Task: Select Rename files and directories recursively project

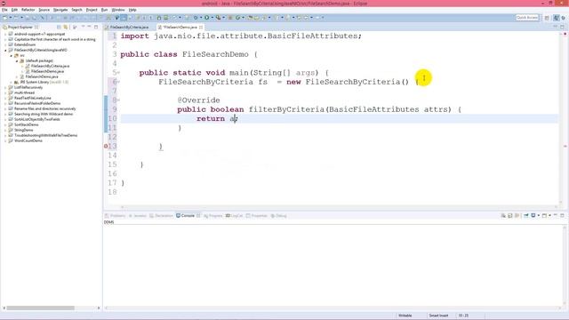Action: coord(44,108)
